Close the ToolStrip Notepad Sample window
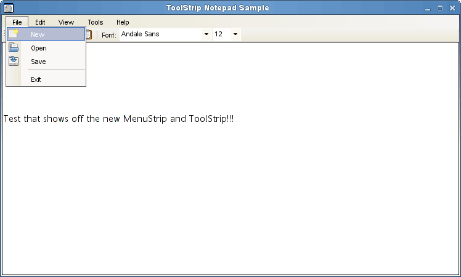461x277 pixels. [x=452, y=9]
